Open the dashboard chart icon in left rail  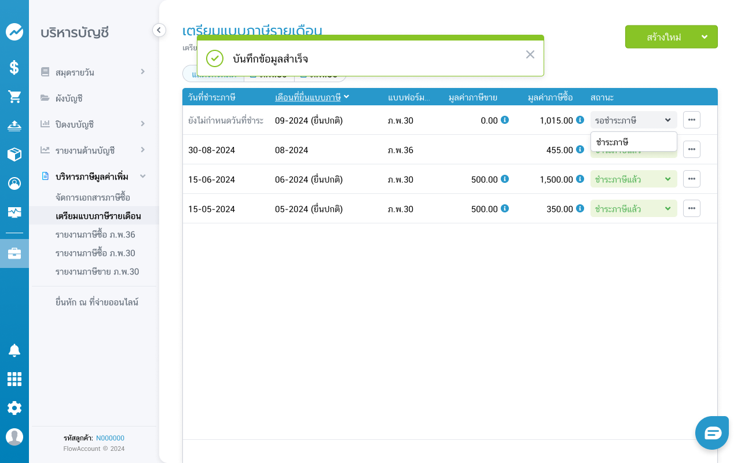pos(14,32)
